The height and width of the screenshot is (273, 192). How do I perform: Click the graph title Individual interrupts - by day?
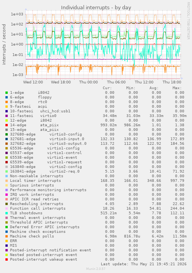pos(96,8)
